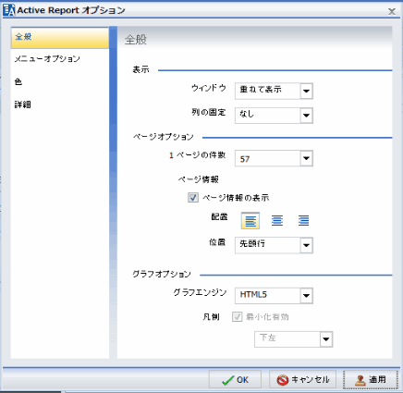Close the Active Report options dialog
403x393 pixels.
point(392,11)
